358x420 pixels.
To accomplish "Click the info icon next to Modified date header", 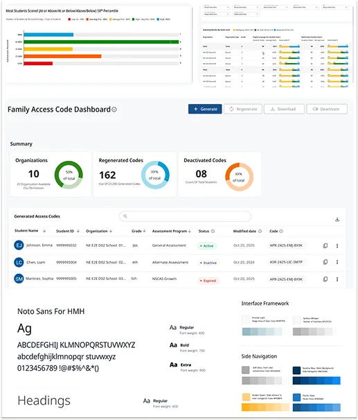I will click(260, 231).
